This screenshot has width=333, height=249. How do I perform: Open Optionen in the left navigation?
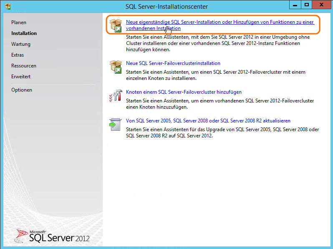pos(22,90)
